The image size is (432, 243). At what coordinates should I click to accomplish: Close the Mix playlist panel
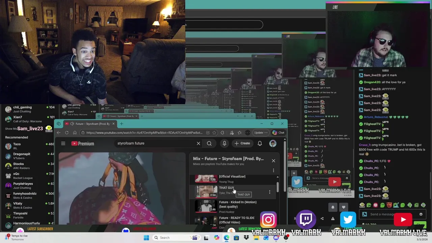point(273,161)
